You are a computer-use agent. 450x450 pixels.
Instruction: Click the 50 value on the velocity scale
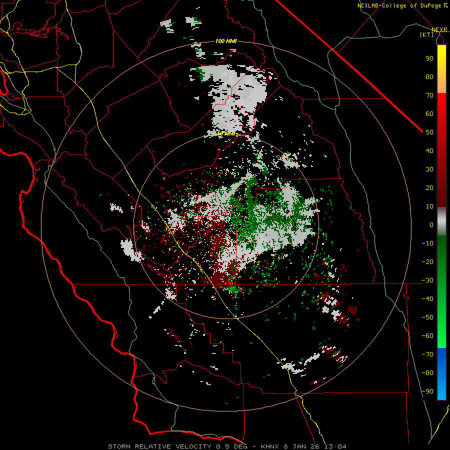[429, 132]
